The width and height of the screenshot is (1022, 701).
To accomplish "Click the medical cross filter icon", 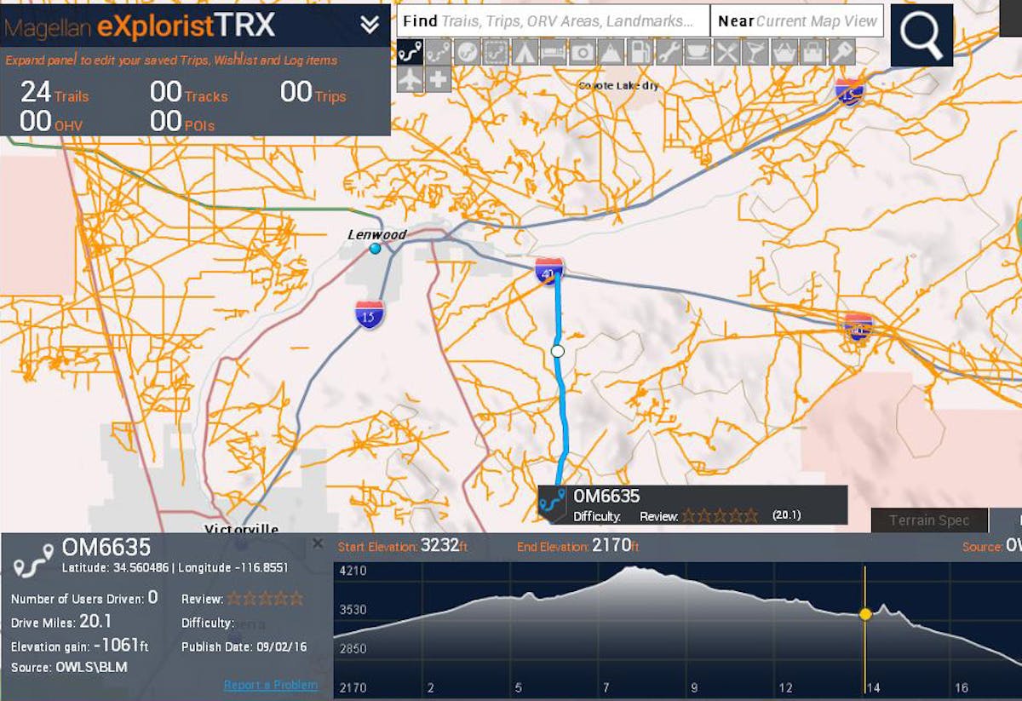I will tap(439, 80).
